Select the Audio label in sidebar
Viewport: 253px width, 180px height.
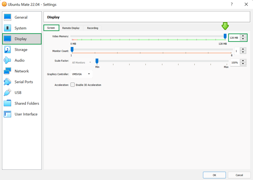point(19,60)
